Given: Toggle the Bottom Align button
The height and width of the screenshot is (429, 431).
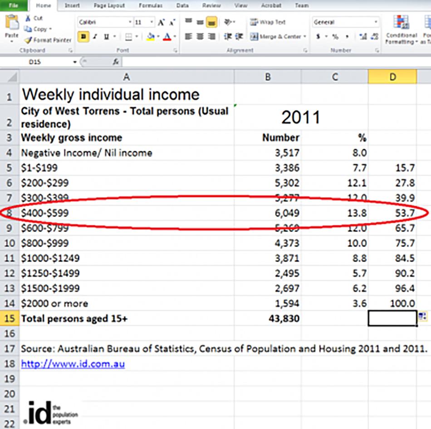Looking at the screenshot, I should [x=211, y=22].
